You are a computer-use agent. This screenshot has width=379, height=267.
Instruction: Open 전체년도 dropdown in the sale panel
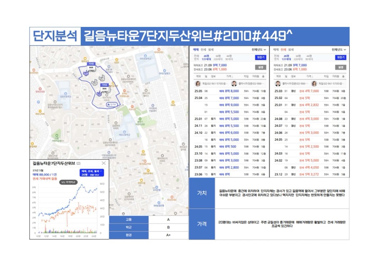(258, 50)
